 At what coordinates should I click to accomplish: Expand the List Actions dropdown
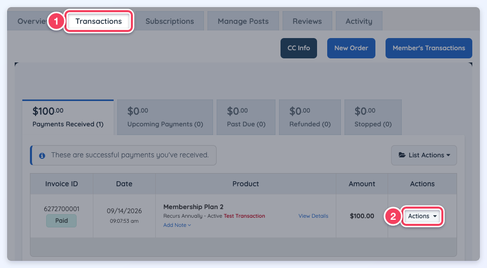coord(424,155)
